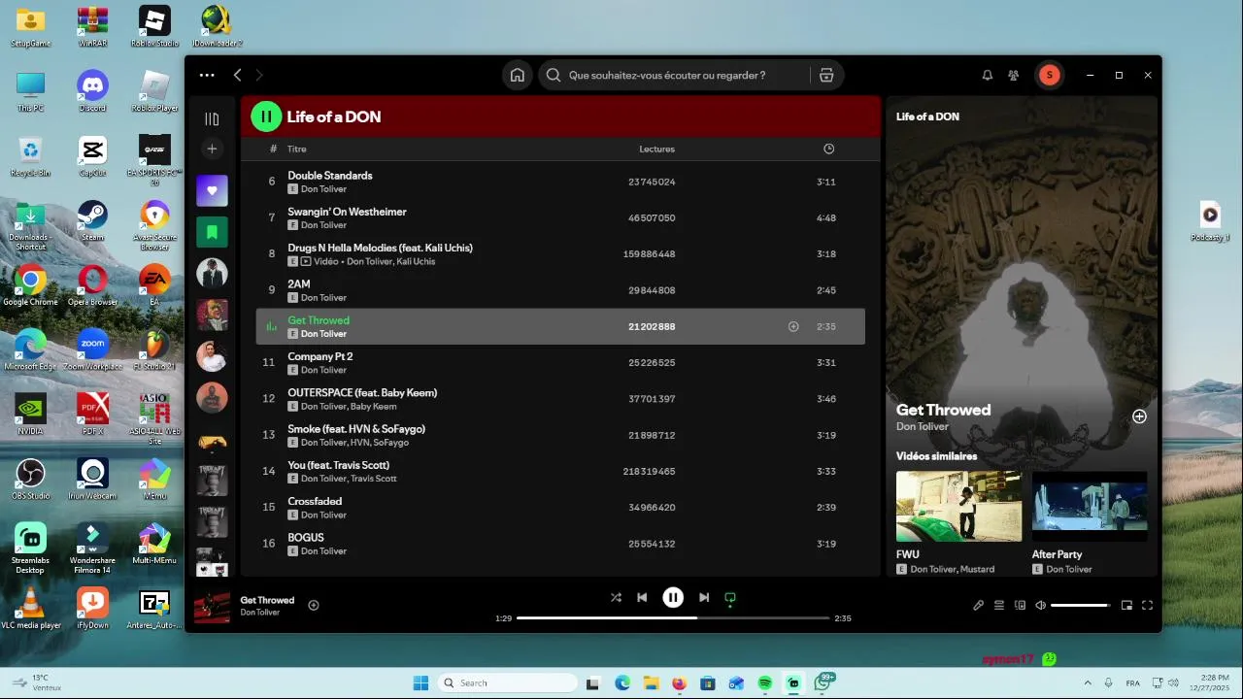The image size is (1243, 699).
Task: Open the green bookmark episodes tile
Action: pyautogui.click(x=212, y=231)
